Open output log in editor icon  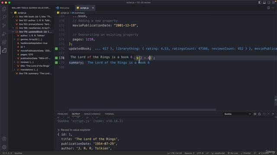pyautogui.click(x=264, y=114)
